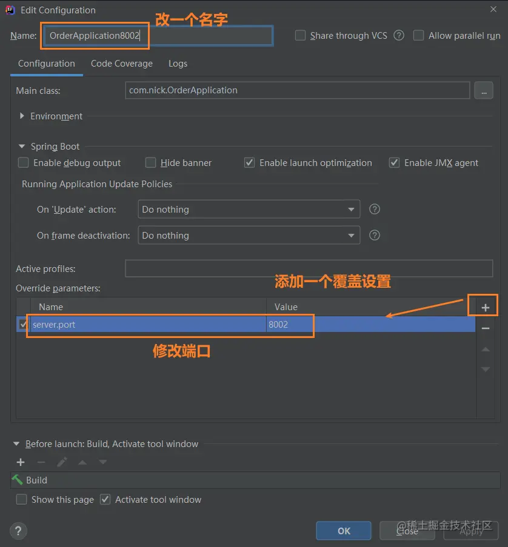Click the Name input field
Screen dimensions: 508x547
pos(158,36)
